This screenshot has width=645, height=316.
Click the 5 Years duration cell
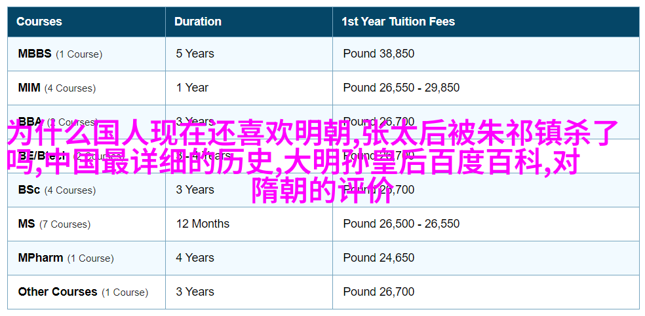click(x=195, y=54)
